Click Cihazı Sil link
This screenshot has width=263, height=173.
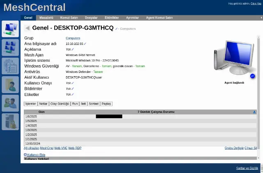pos(250,148)
